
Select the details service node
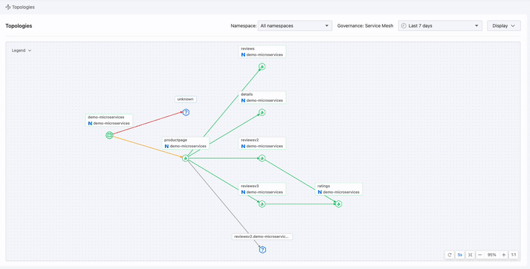[x=262, y=112]
